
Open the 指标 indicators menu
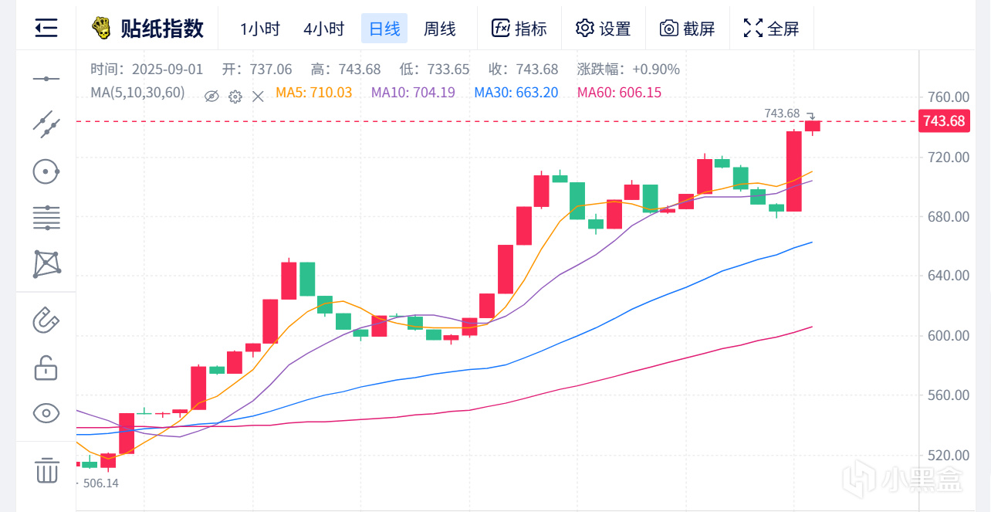519,29
